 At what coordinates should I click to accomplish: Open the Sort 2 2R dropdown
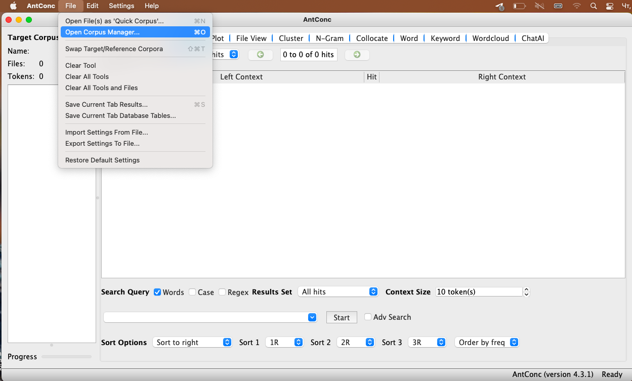(356, 343)
